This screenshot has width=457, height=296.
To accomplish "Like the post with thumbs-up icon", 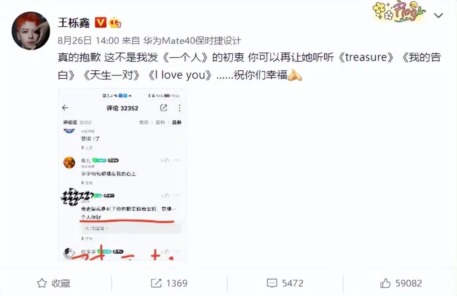I will (385, 283).
